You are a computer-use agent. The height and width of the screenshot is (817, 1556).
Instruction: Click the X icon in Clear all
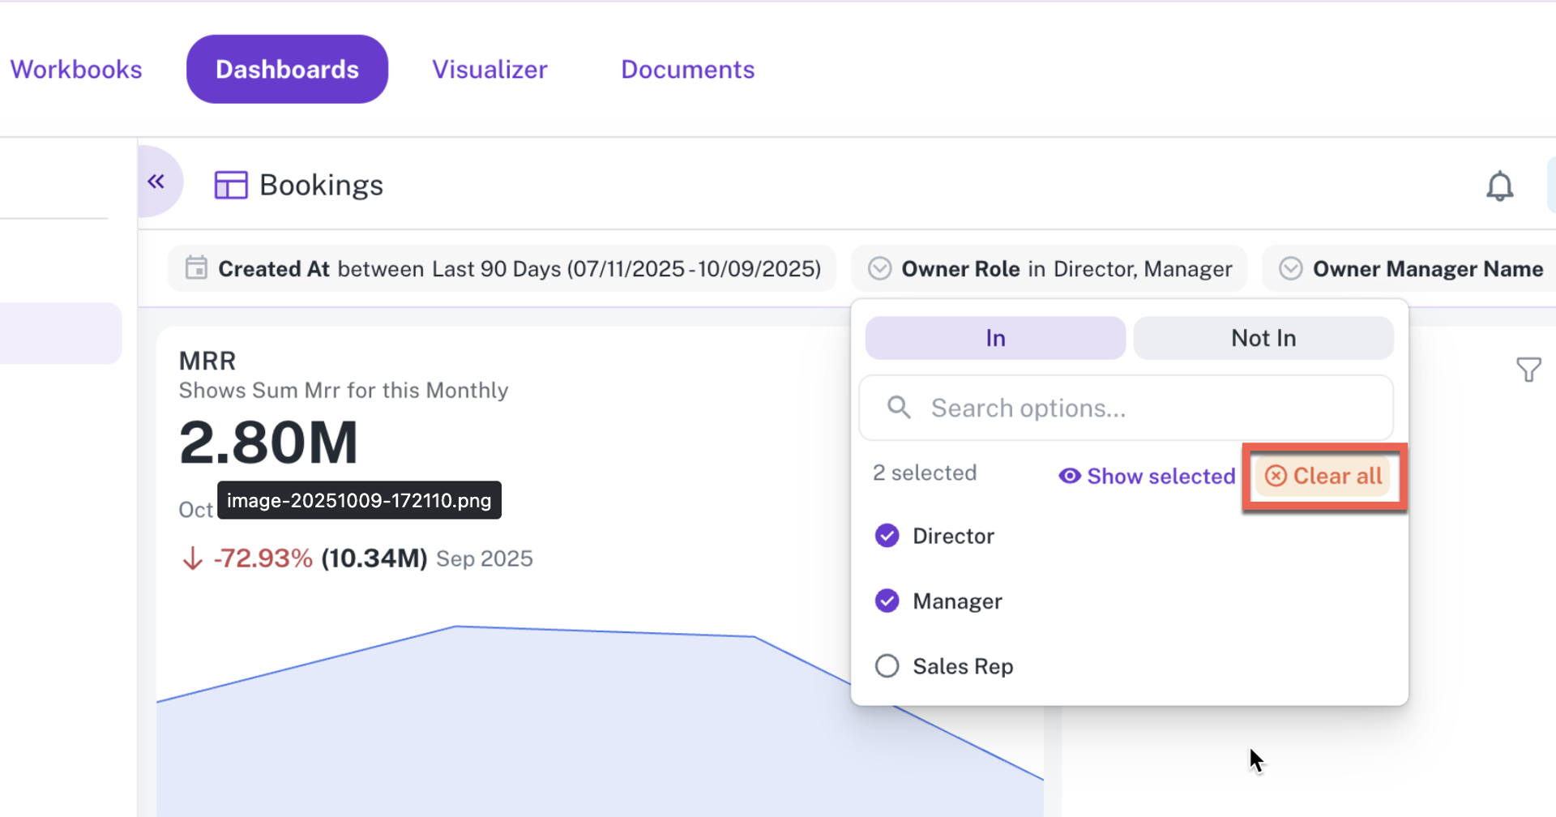(1276, 476)
